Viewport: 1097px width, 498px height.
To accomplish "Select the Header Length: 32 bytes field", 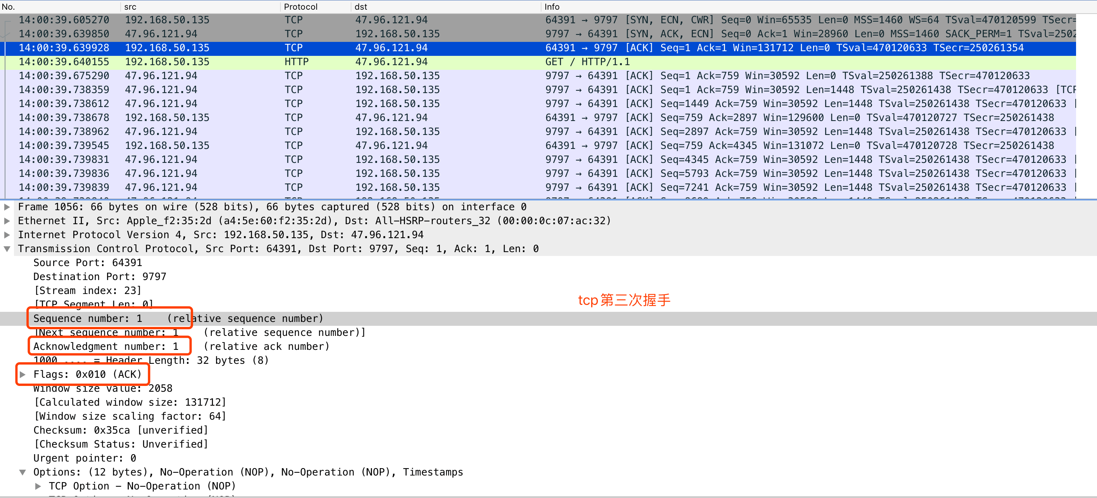I will pos(548,361).
